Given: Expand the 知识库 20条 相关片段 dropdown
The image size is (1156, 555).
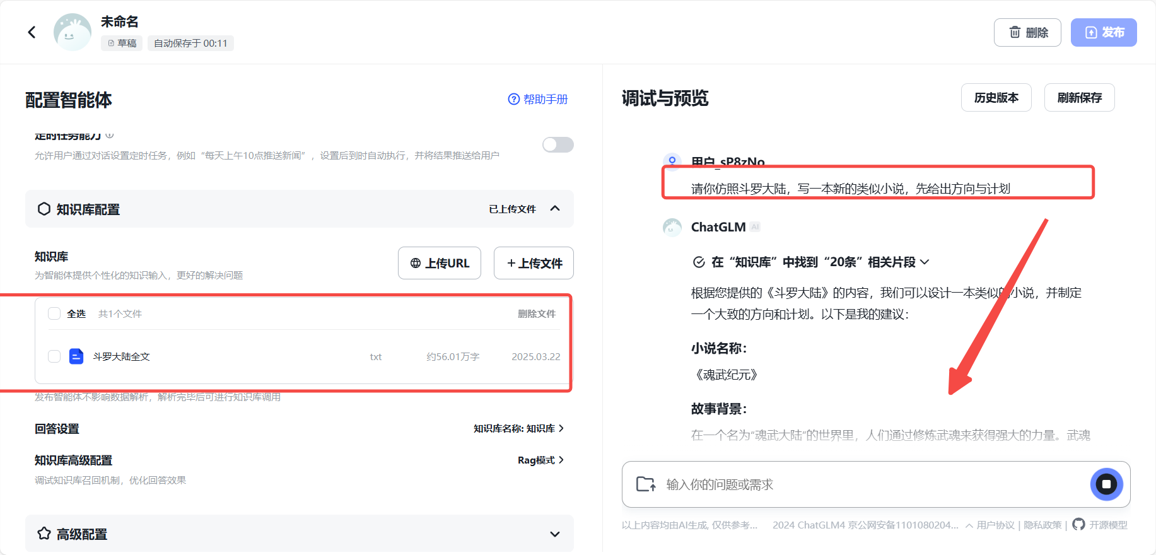Looking at the screenshot, I should 925,262.
